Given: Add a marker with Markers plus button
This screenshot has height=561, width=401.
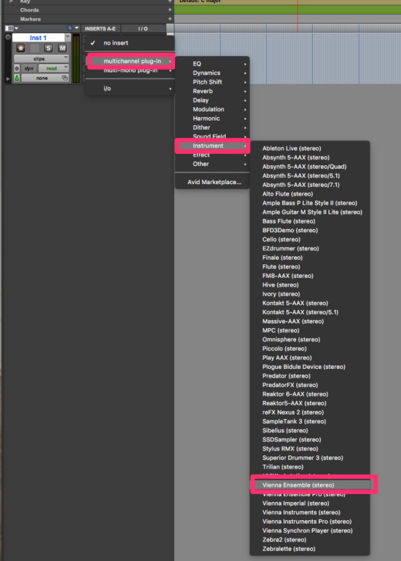Looking at the screenshot, I should click(170, 19).
